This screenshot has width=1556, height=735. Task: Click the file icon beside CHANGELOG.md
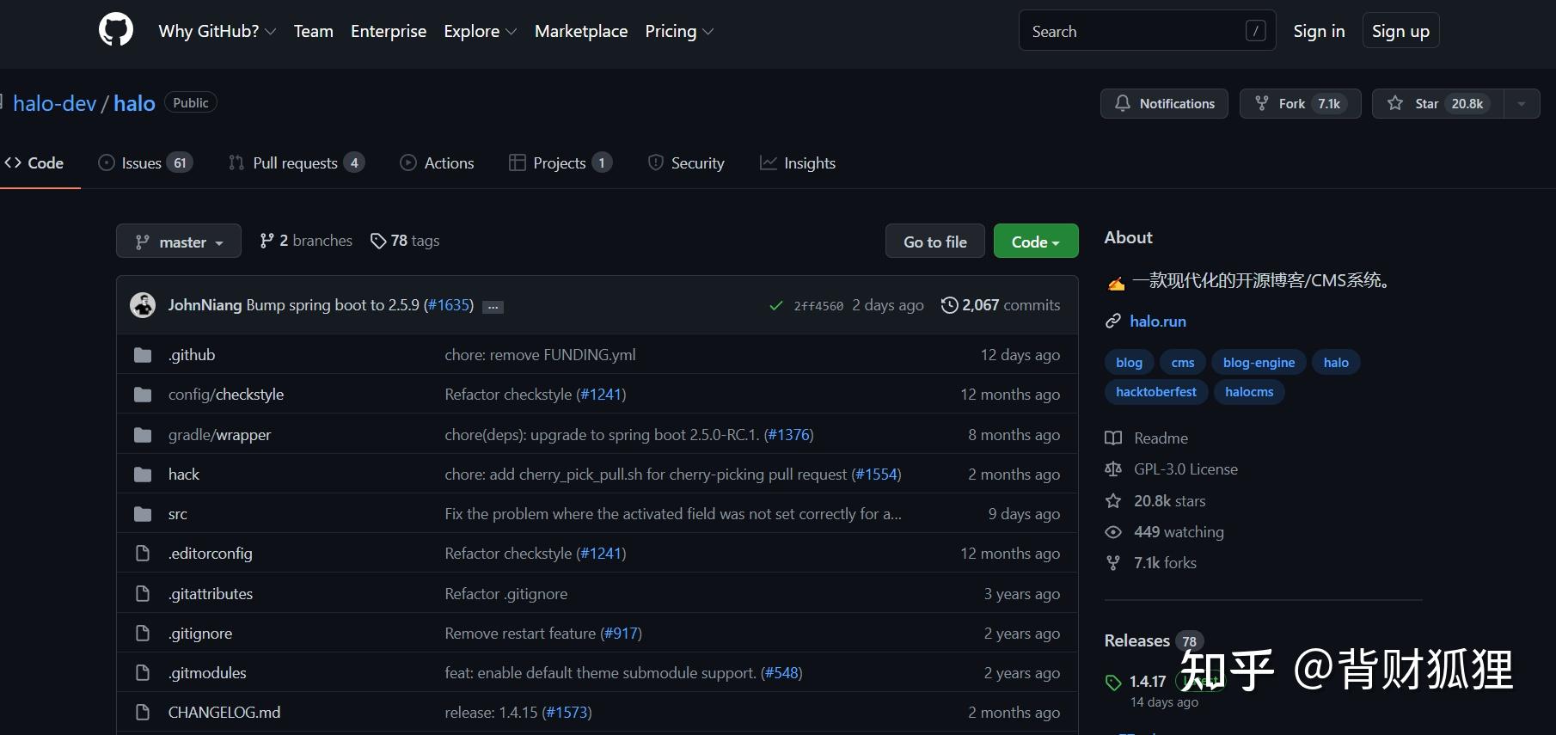click(x=143, y=713)
